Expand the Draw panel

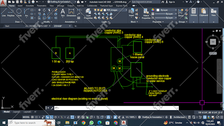(x=18, y=22)
